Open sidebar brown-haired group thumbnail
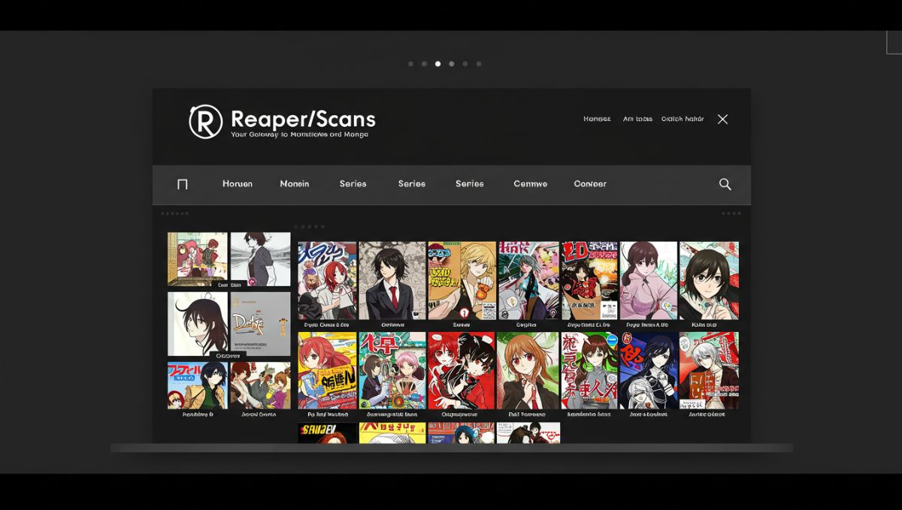Image resolution: width=902 pixels, height=510 pixels. 260,385
